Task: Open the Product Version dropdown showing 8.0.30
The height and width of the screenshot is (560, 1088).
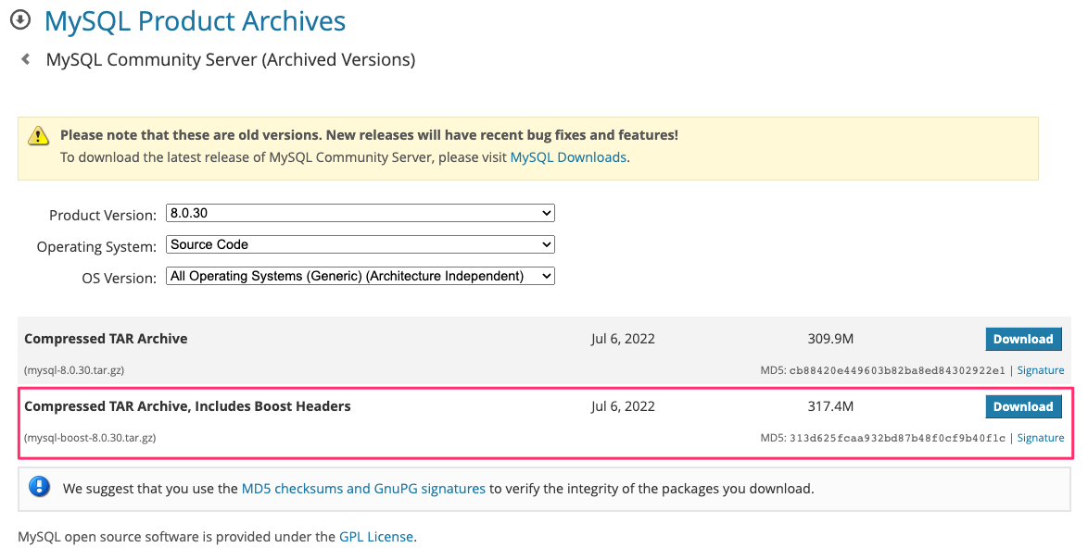Action: coord(361,214)
